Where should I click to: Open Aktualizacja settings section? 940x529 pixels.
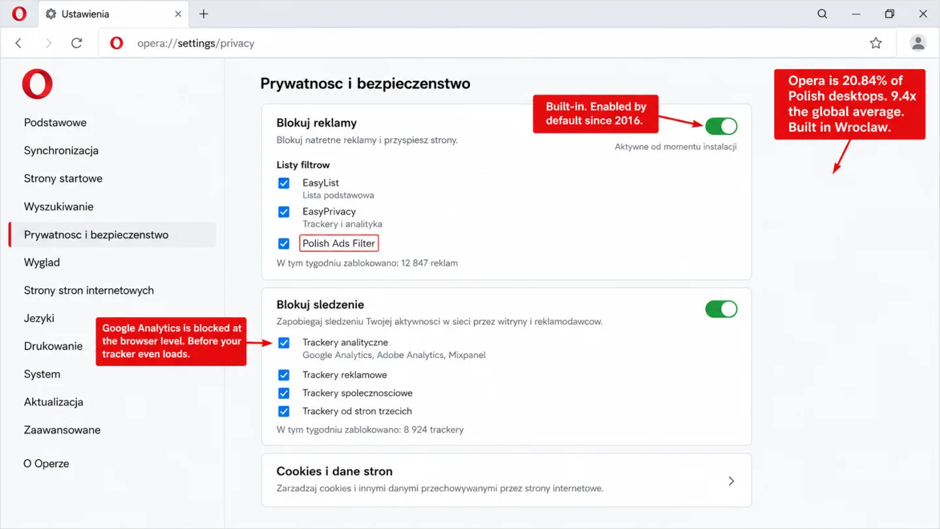[54, 402]
